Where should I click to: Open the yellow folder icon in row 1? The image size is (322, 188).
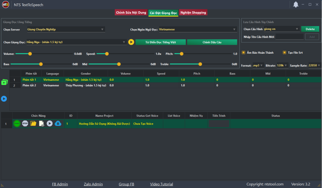pos(33,124)
